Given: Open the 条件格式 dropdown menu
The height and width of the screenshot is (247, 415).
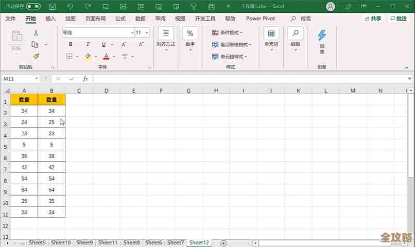Looking at the screenshot, I should (228, 32).
